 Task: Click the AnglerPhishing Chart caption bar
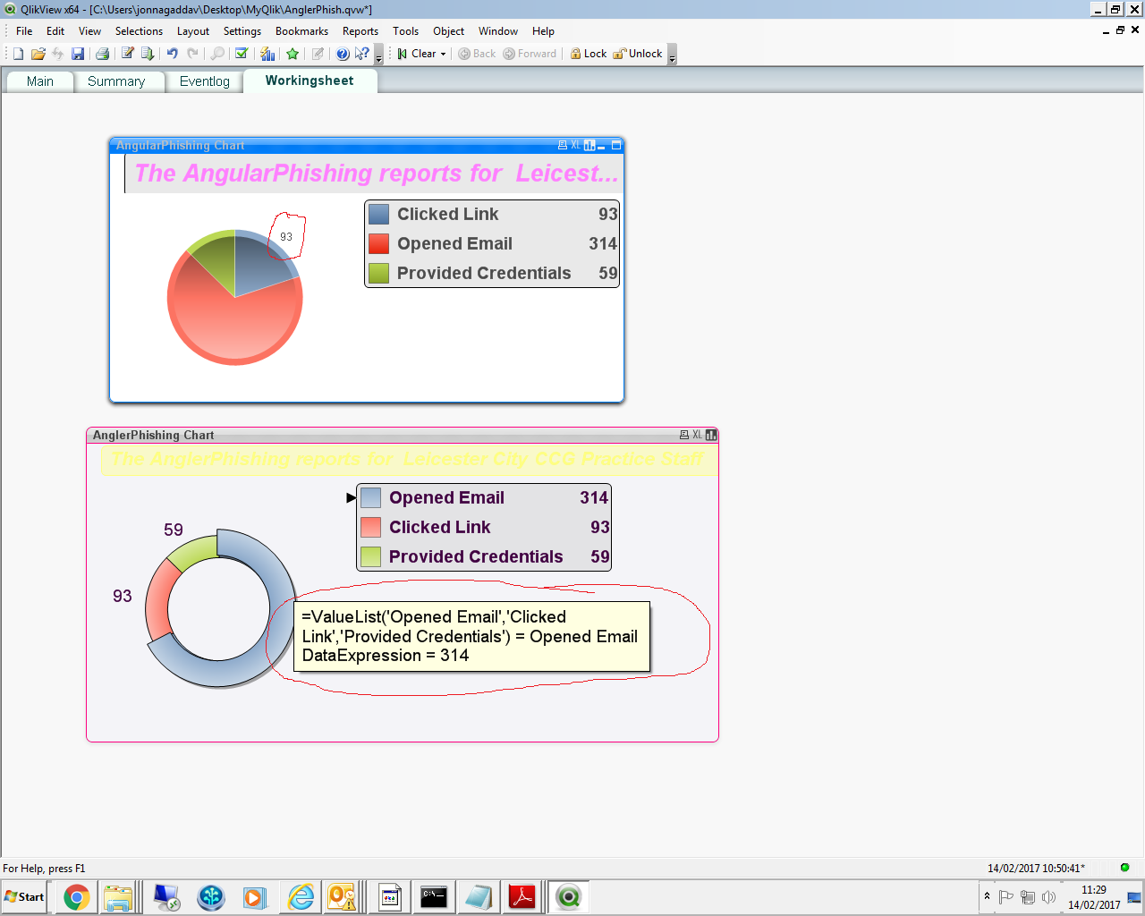(385, 435)
